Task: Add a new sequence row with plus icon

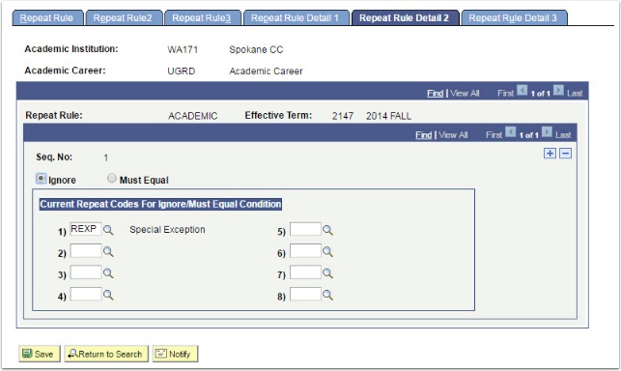Action: [x=550, y=154]
